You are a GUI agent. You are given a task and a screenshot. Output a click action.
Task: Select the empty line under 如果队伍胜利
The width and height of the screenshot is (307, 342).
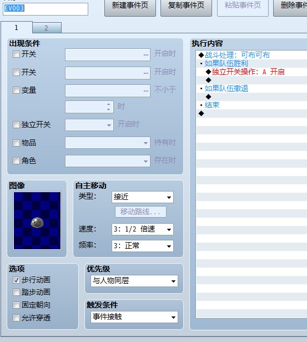[251, 80]
